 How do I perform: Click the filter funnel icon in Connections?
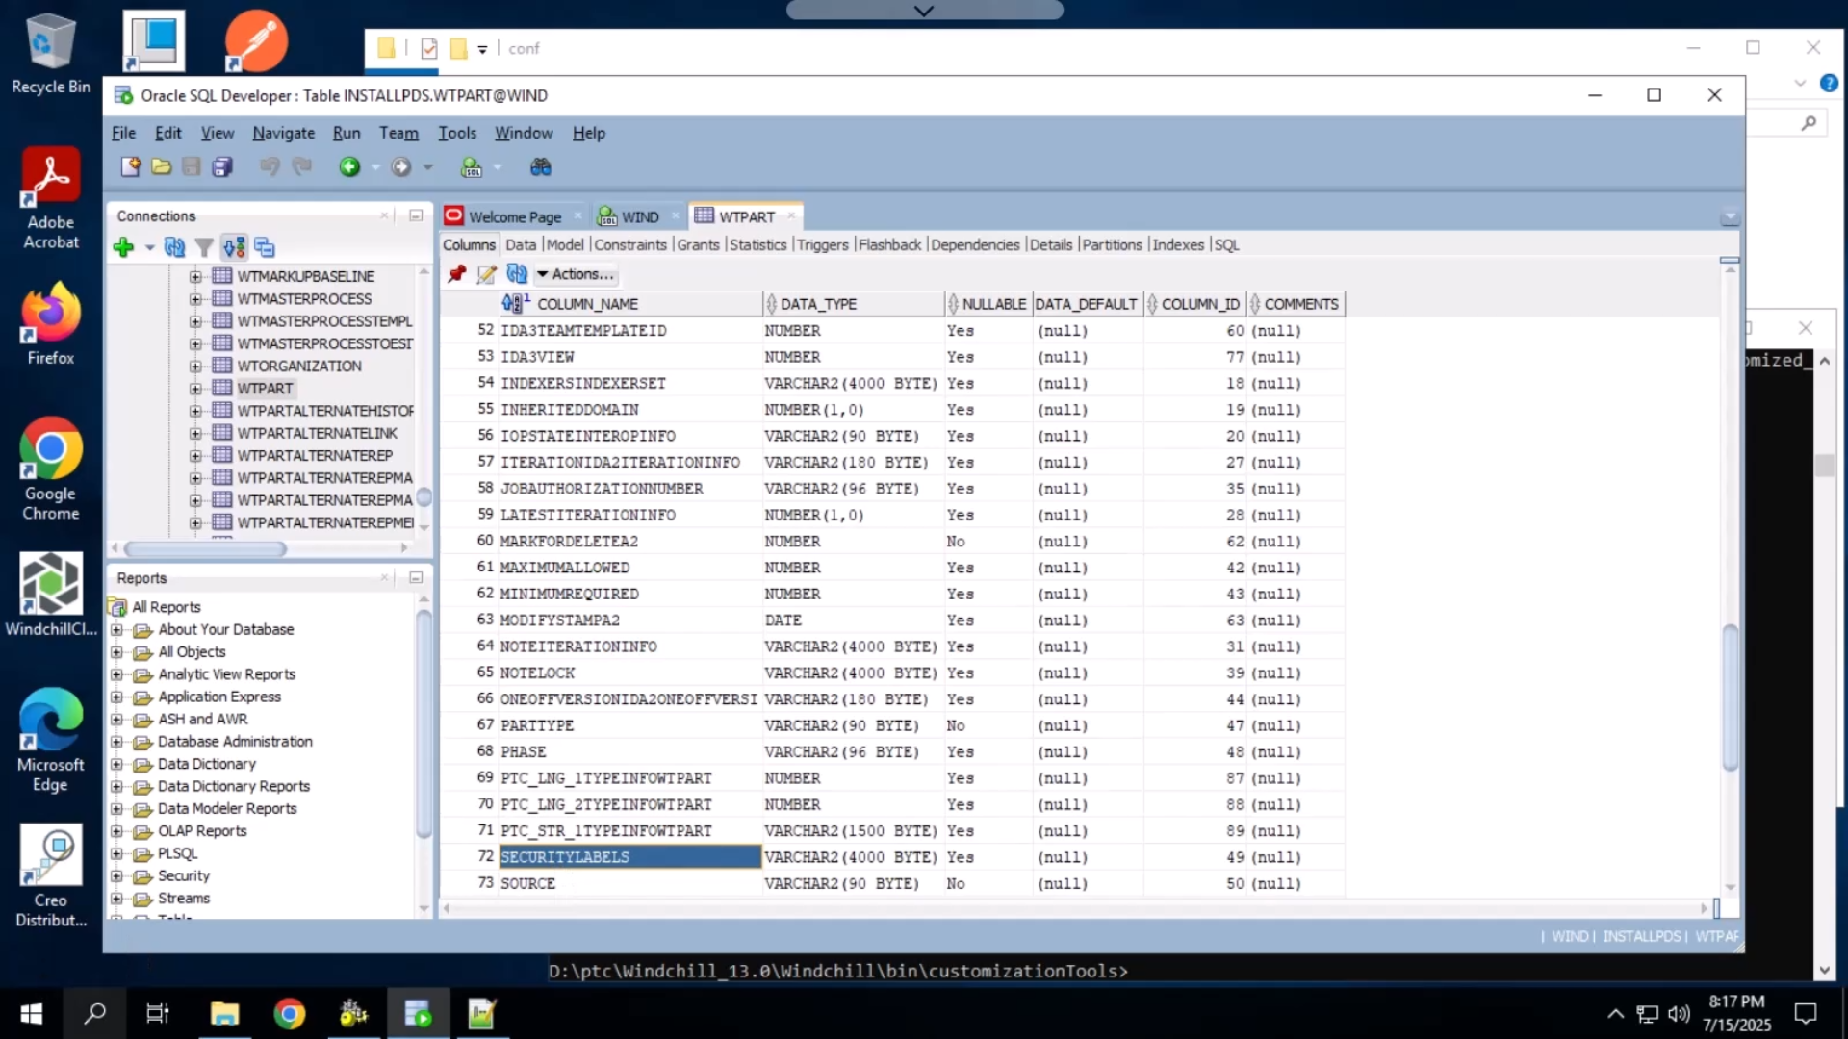click(204, 247)
